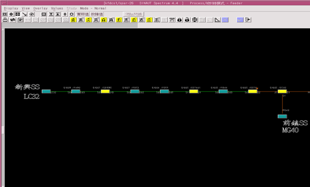Toggle the 實際值 actual value button

tap(83, 14)
